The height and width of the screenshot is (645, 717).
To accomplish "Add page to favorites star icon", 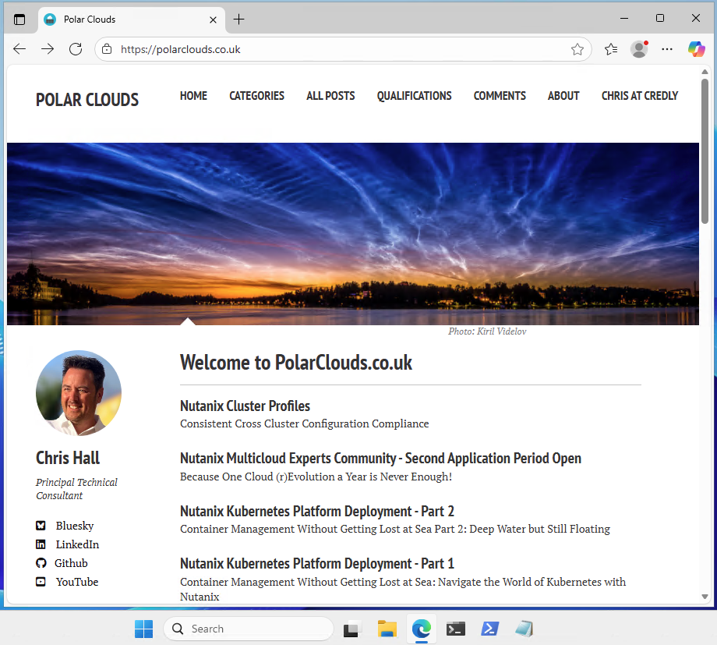I will 577,49.
